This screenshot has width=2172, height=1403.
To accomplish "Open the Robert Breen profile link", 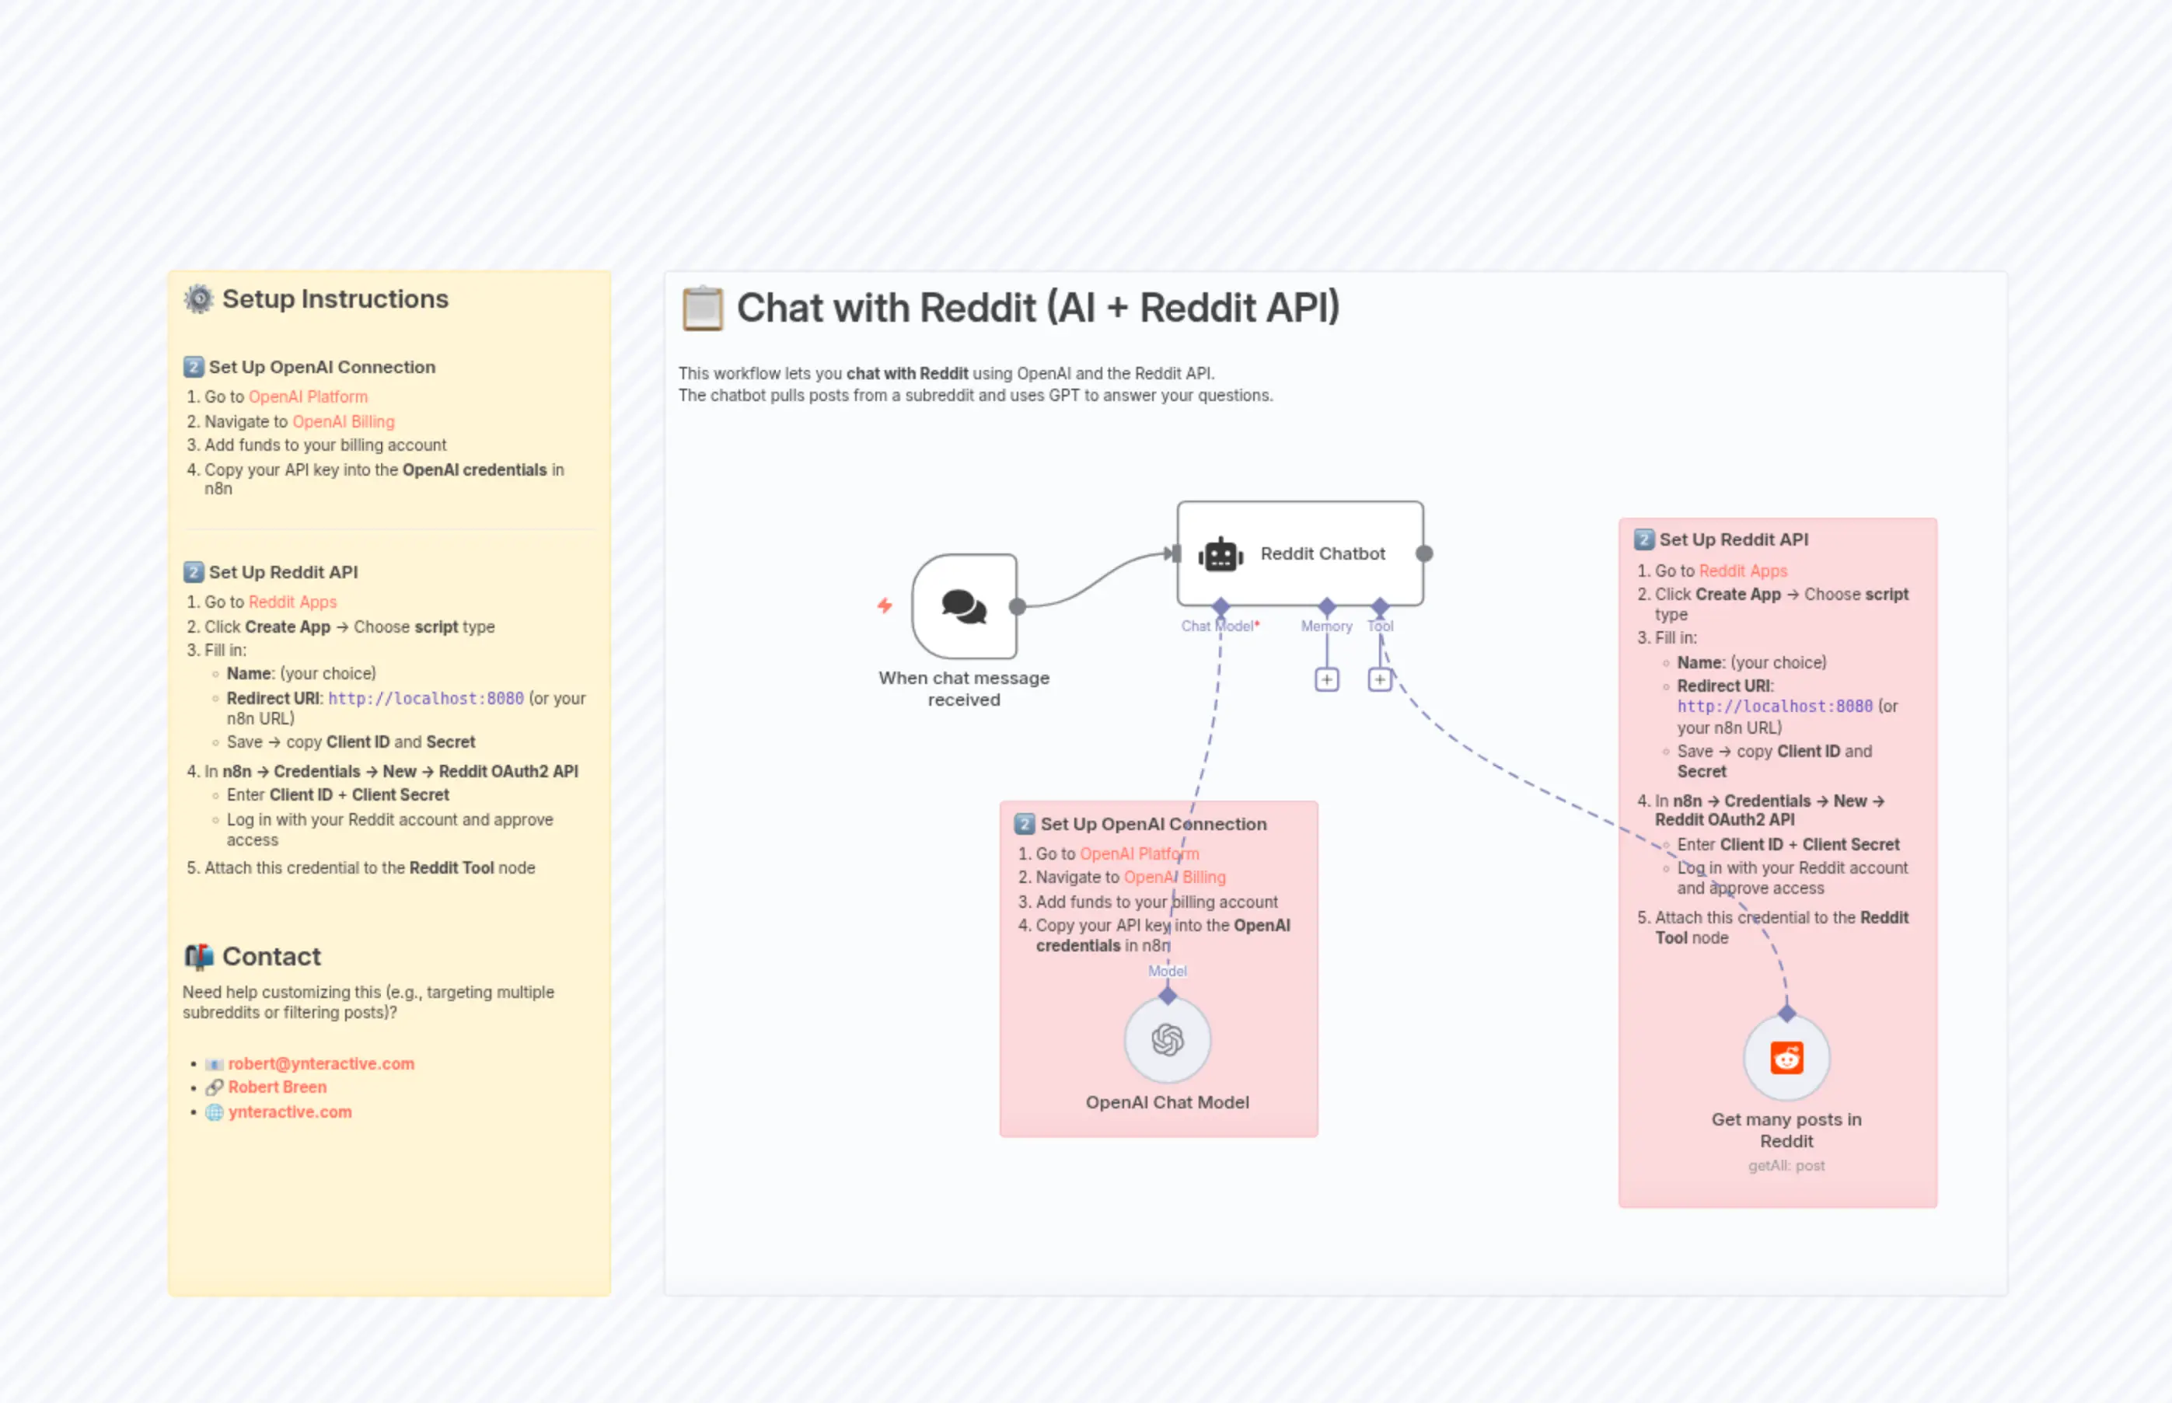I will (x=277, y=1087).
